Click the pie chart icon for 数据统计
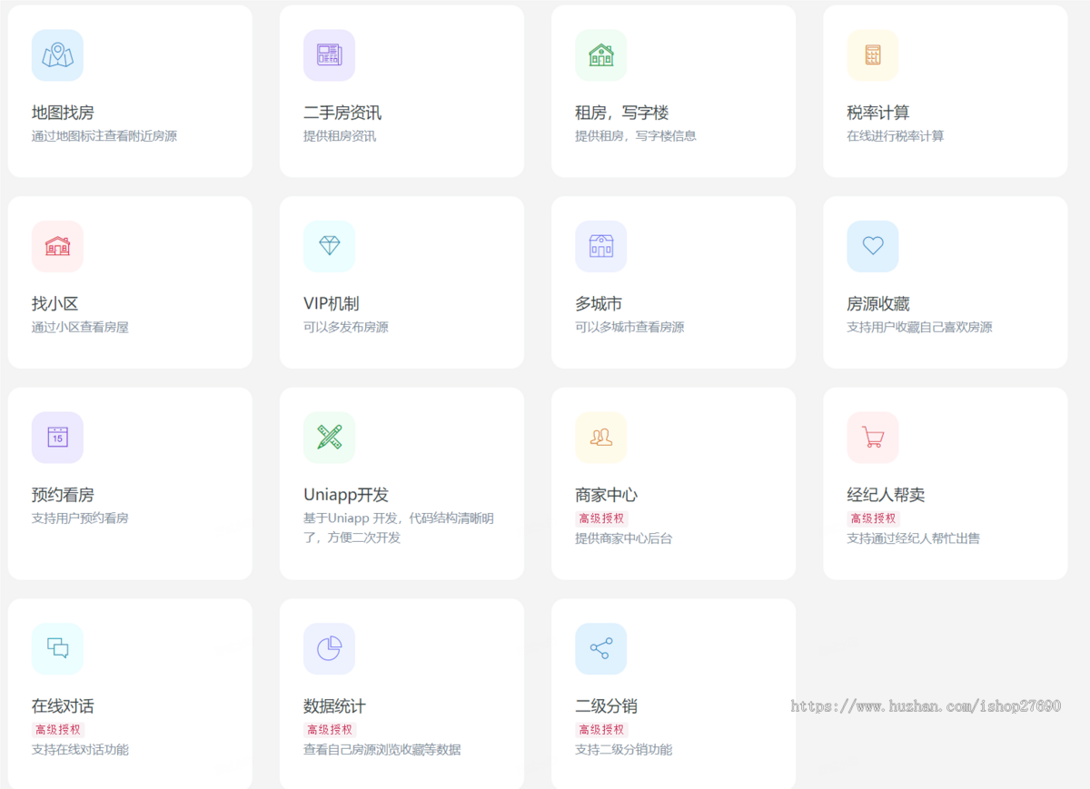Viewport: 1090px width, 789px height. pyautogui.click(x=329, y=648)
